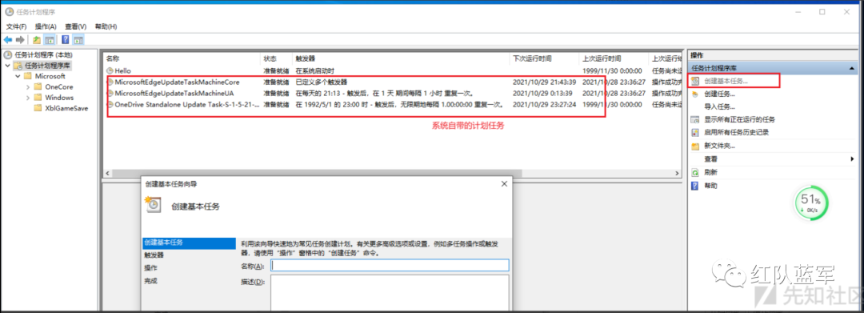The height and width of the screenshot is (313, 864).
Task: Open the 帮助(H) menu
Action: pos(106,26)
